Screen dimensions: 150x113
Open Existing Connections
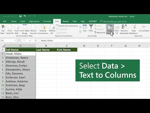tap(43, 29)
